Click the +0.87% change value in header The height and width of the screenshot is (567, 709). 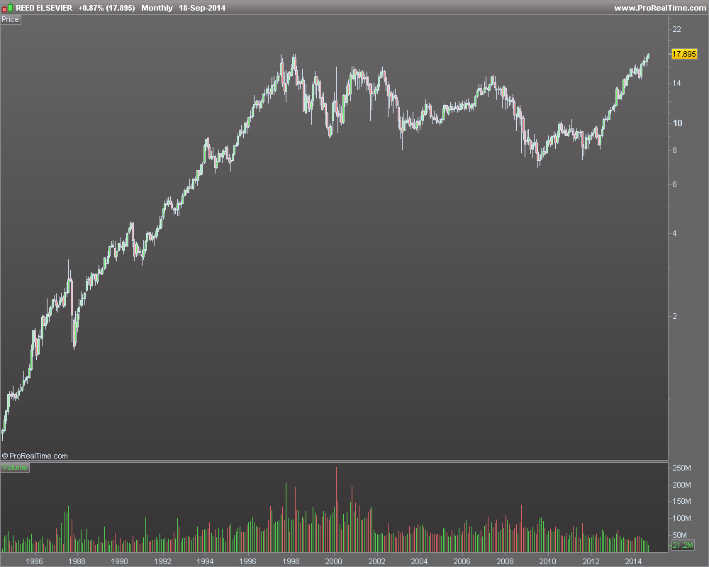(x=91, y=8)
